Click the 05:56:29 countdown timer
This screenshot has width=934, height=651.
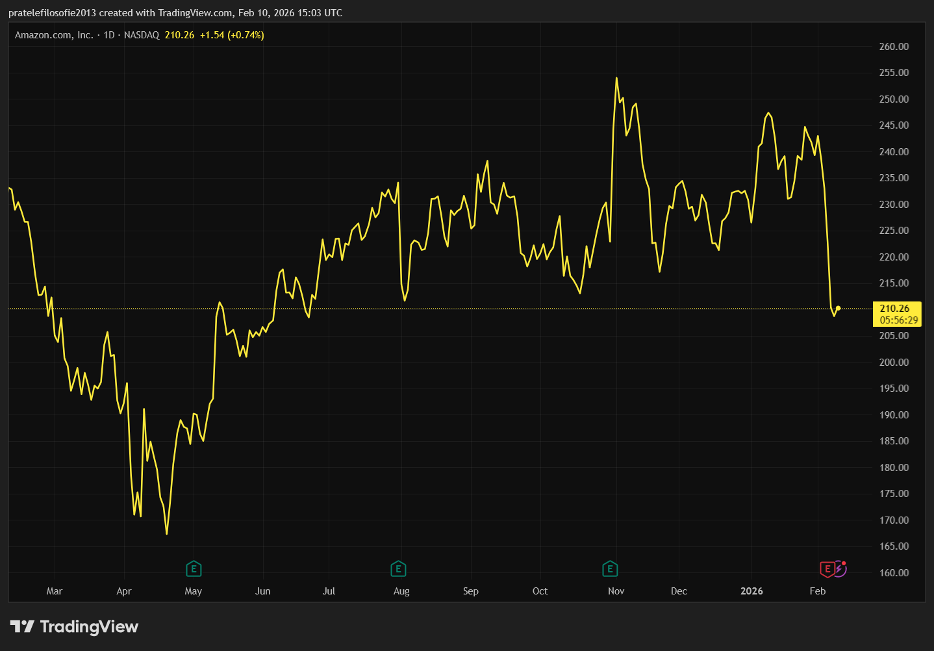point(899,320)
